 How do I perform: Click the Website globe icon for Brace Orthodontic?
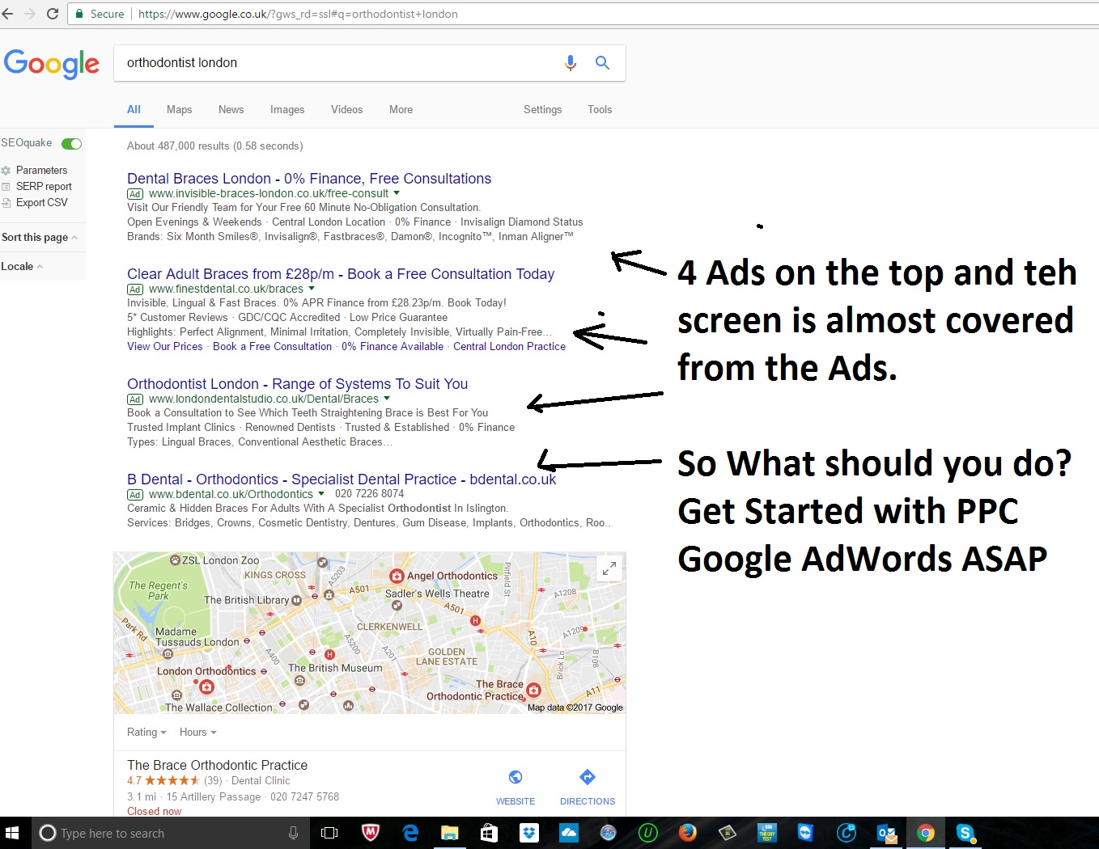(x=516, y=777)
